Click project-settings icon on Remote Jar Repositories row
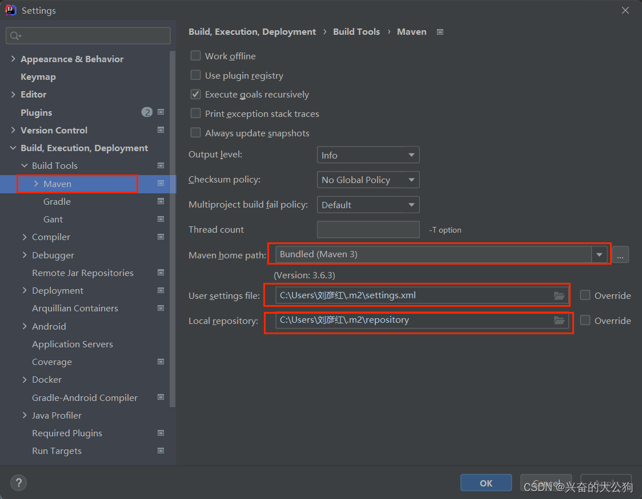642x499 pixels. (161, 273)
